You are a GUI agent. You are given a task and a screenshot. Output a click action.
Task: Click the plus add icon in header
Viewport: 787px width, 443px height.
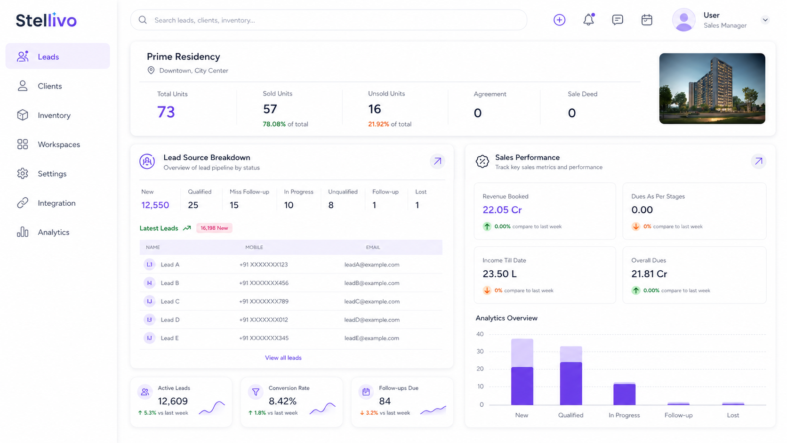coord(559,20)
